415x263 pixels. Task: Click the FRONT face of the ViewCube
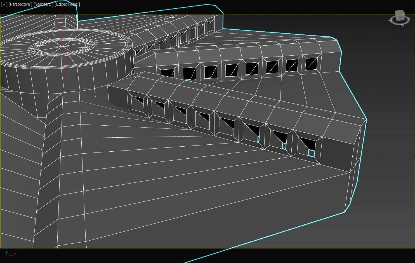400,17
